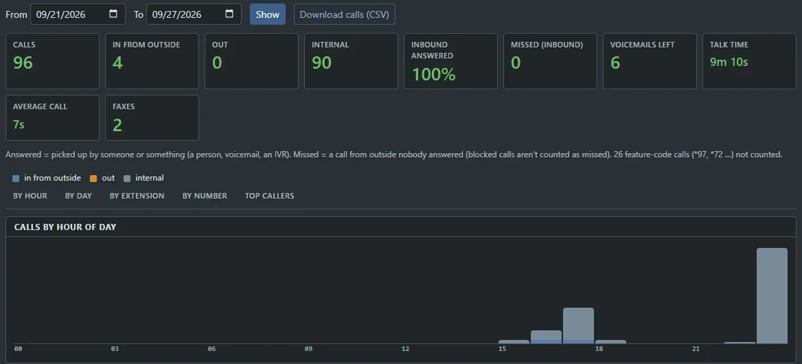Click the Missed (Inbound) 0 card
Screen dimensions: 802x364
click(551, 61)
